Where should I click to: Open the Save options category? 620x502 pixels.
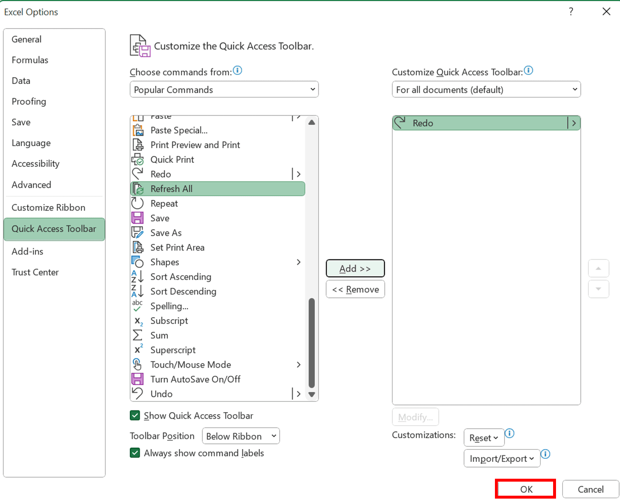(x=54, y=122)
